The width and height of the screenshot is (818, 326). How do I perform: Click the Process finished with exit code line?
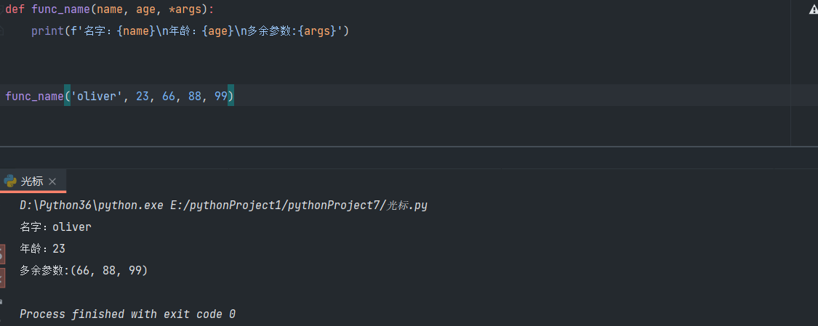point(127,314)
